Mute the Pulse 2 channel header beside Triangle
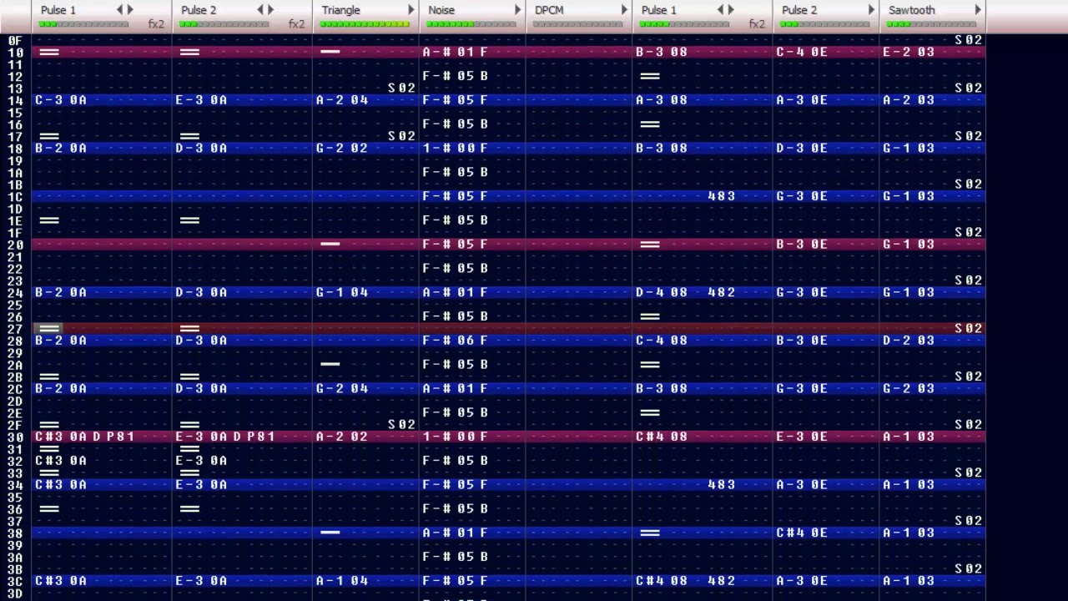 [x=199, y=10]
